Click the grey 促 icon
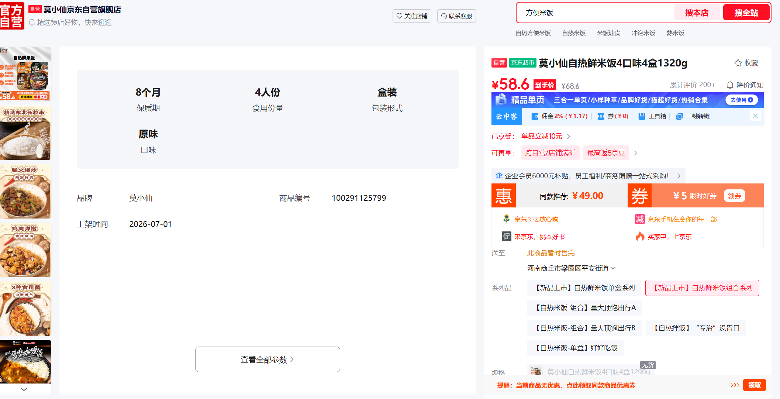This screenshot has height=399, width=780. [506, 236]
